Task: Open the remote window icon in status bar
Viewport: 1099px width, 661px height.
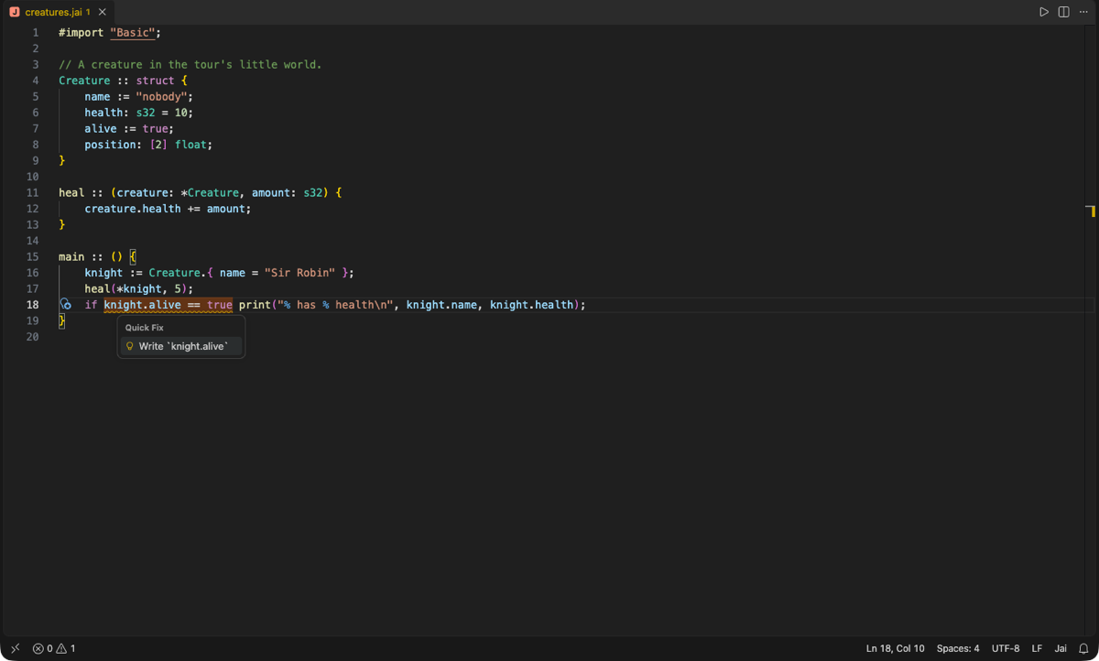Action: click(15, 648)
